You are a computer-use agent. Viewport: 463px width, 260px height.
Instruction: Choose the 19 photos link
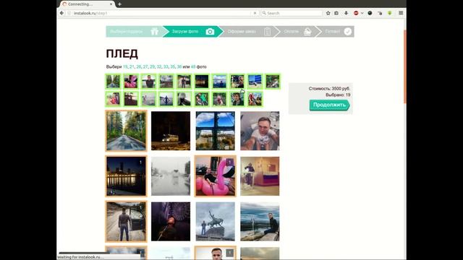point(125,67)
